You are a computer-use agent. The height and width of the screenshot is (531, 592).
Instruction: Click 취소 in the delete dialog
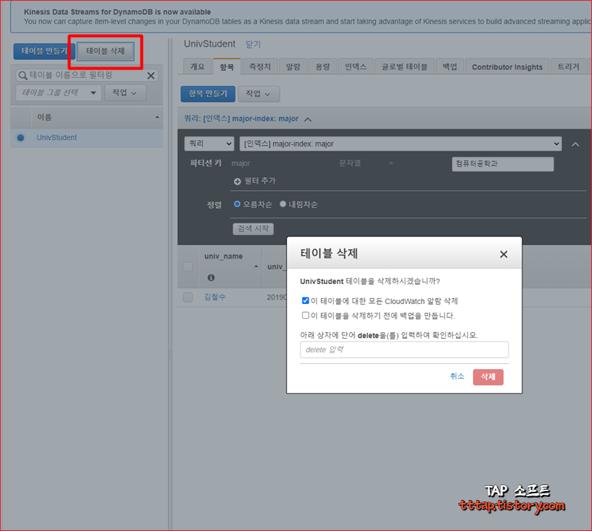coord(457,376)
